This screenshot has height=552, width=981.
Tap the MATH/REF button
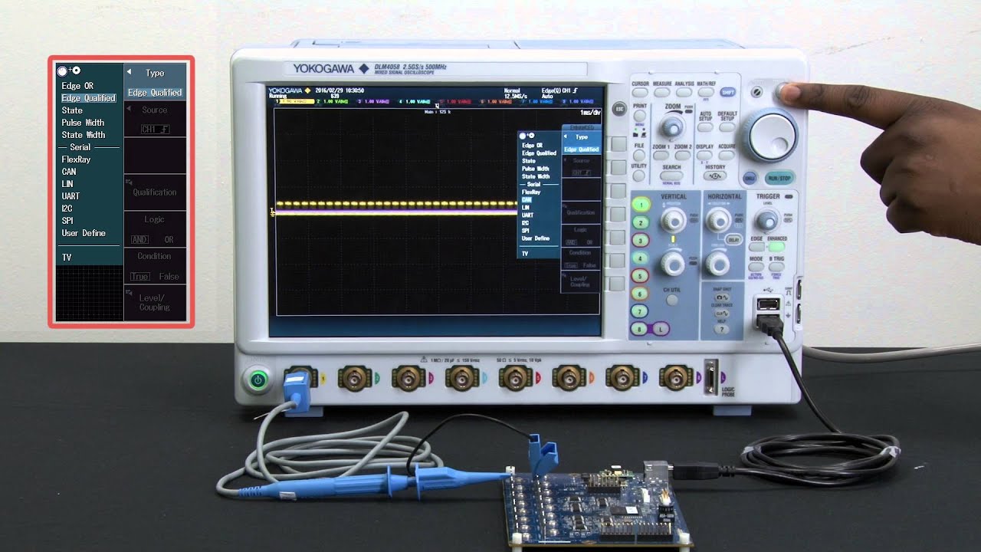coord(706,92)
